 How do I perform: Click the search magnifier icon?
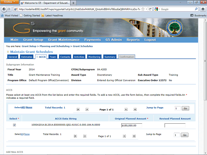pos(196,9)
